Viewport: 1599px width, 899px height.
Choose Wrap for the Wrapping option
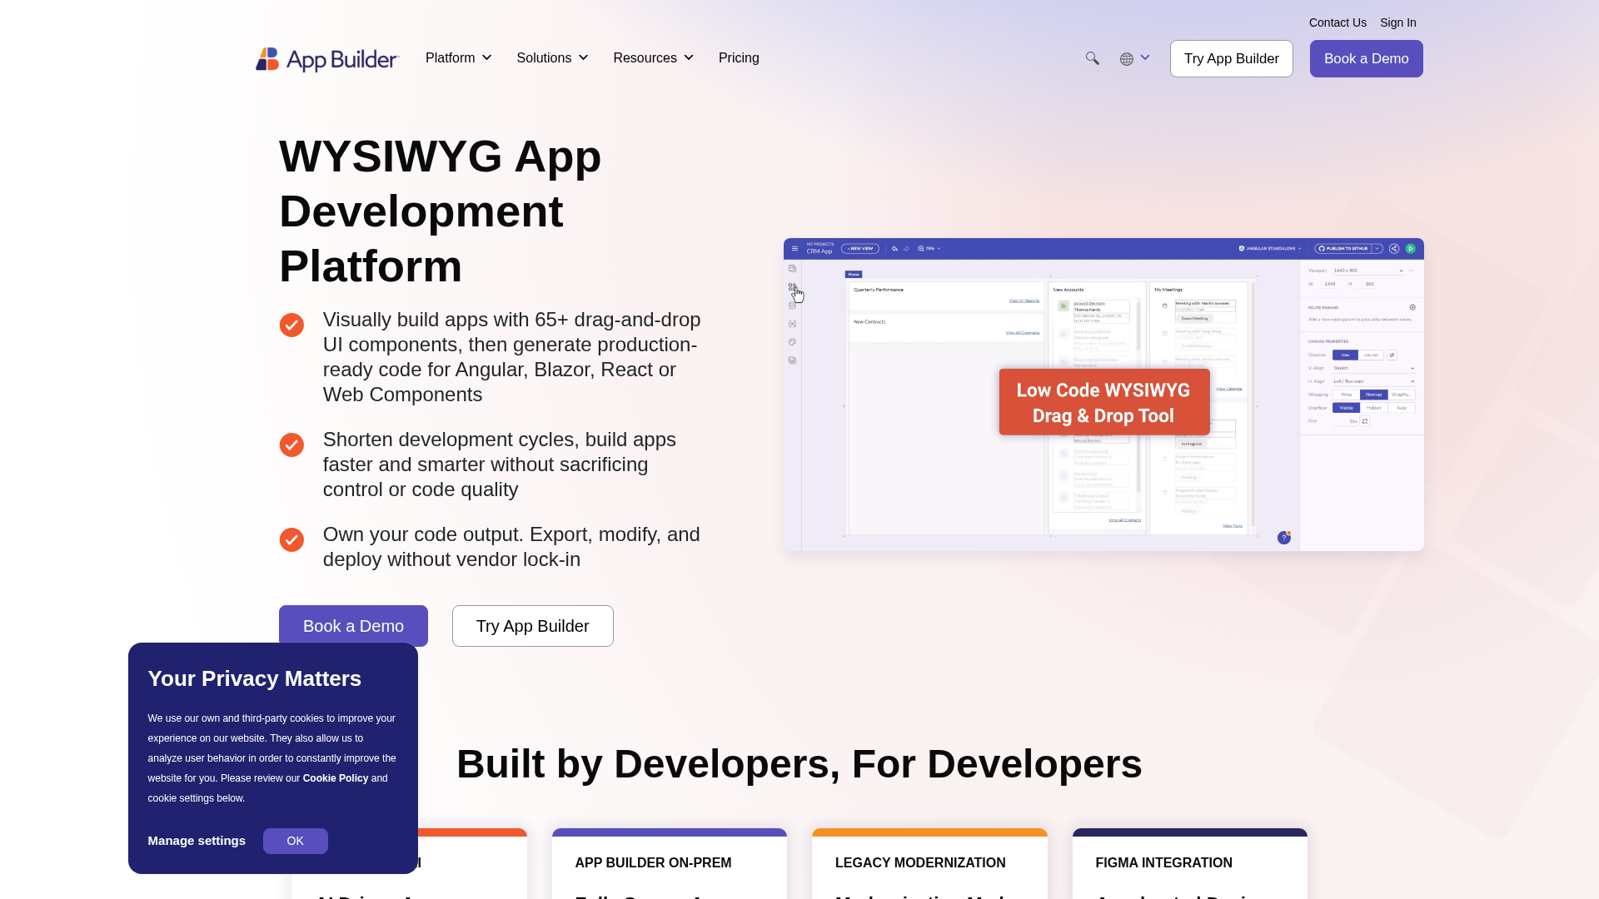pyautogui.click(x=1346, y=395)
